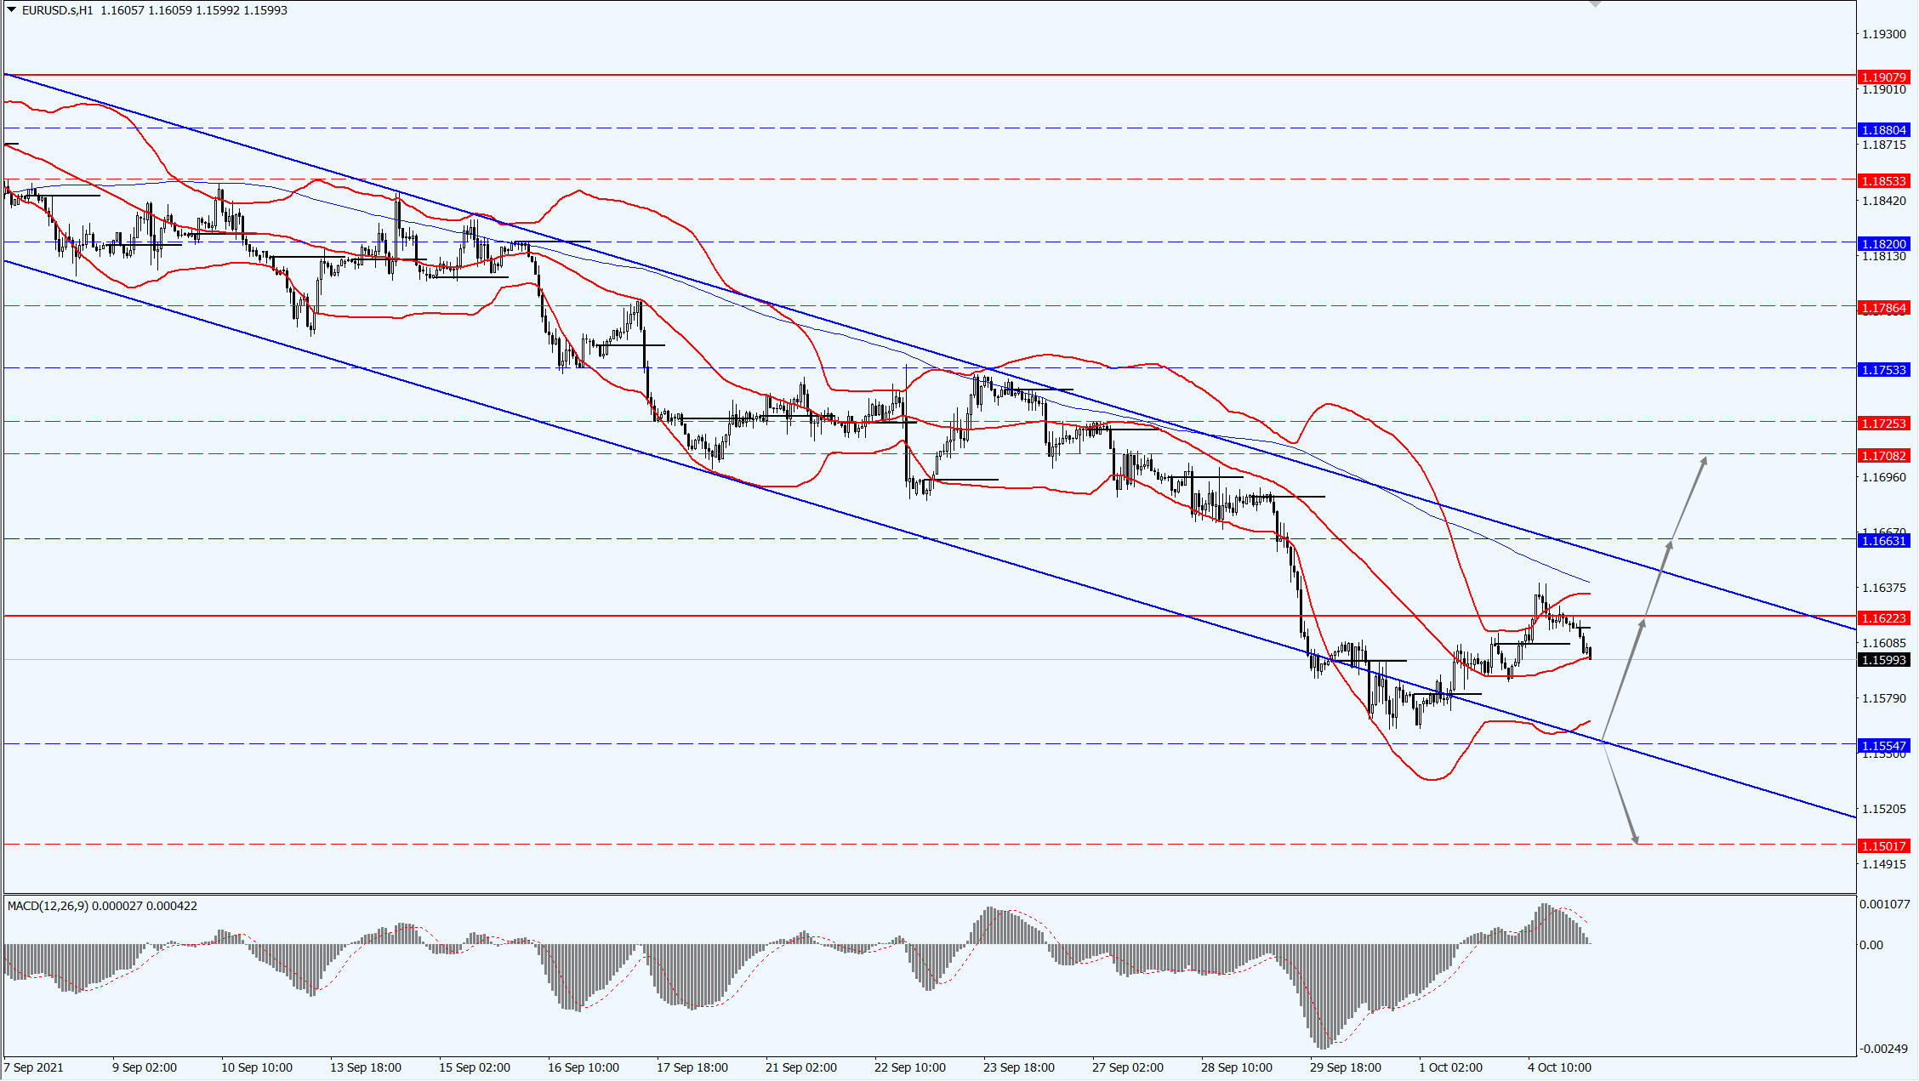Click the 1 Oct 02:00 time label

1451,1067
